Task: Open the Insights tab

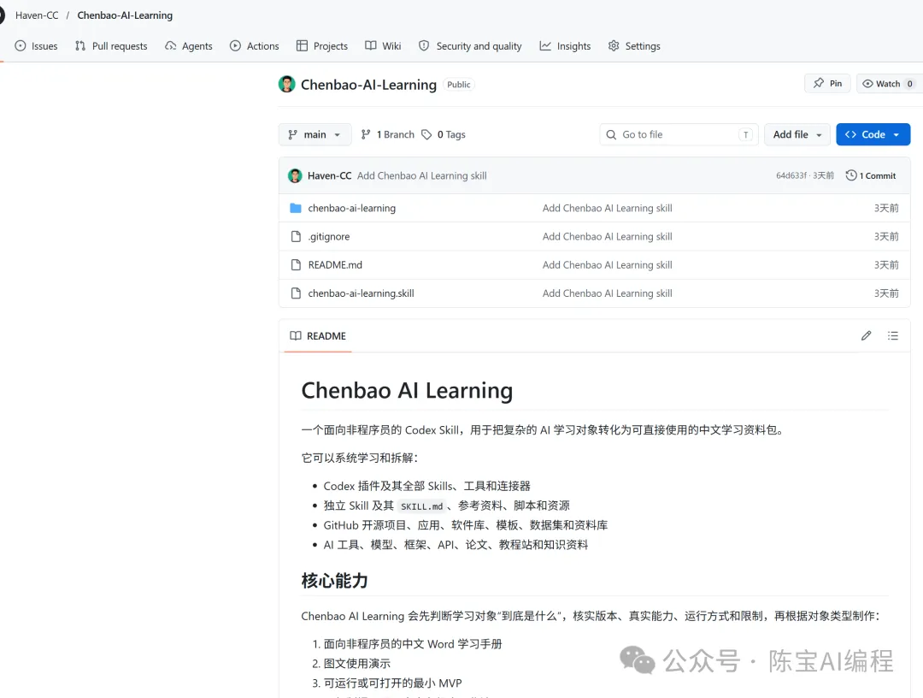Action: [x=565, y=46]
